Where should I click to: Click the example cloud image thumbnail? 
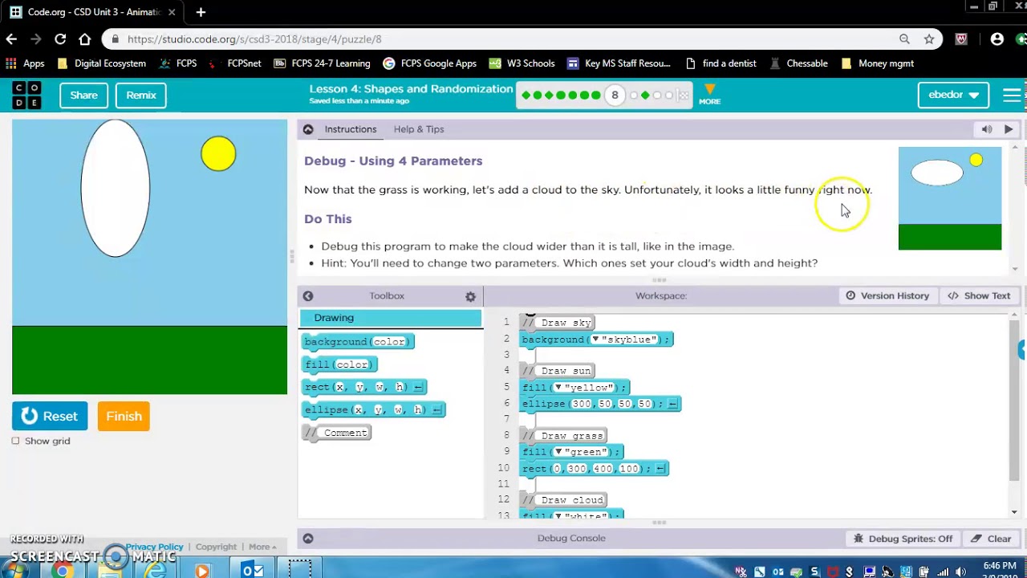click(x=950, y=198)
